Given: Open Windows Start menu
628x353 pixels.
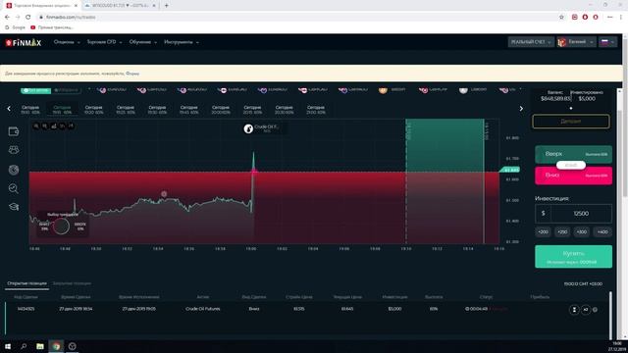Looking at the screenshot, I should click(8, 346).
